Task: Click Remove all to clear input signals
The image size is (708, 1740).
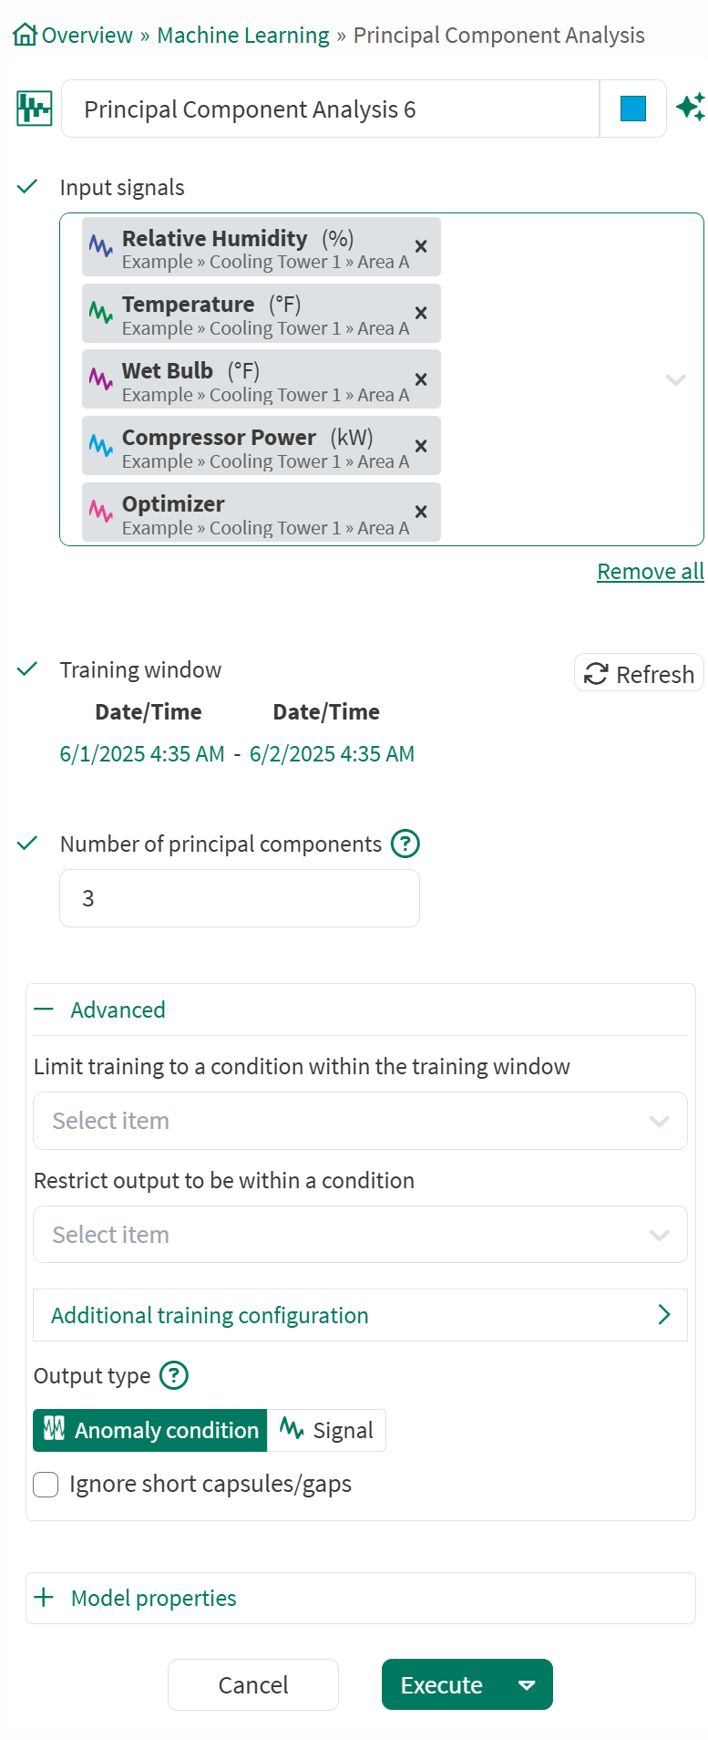Action: click(650, 571)
